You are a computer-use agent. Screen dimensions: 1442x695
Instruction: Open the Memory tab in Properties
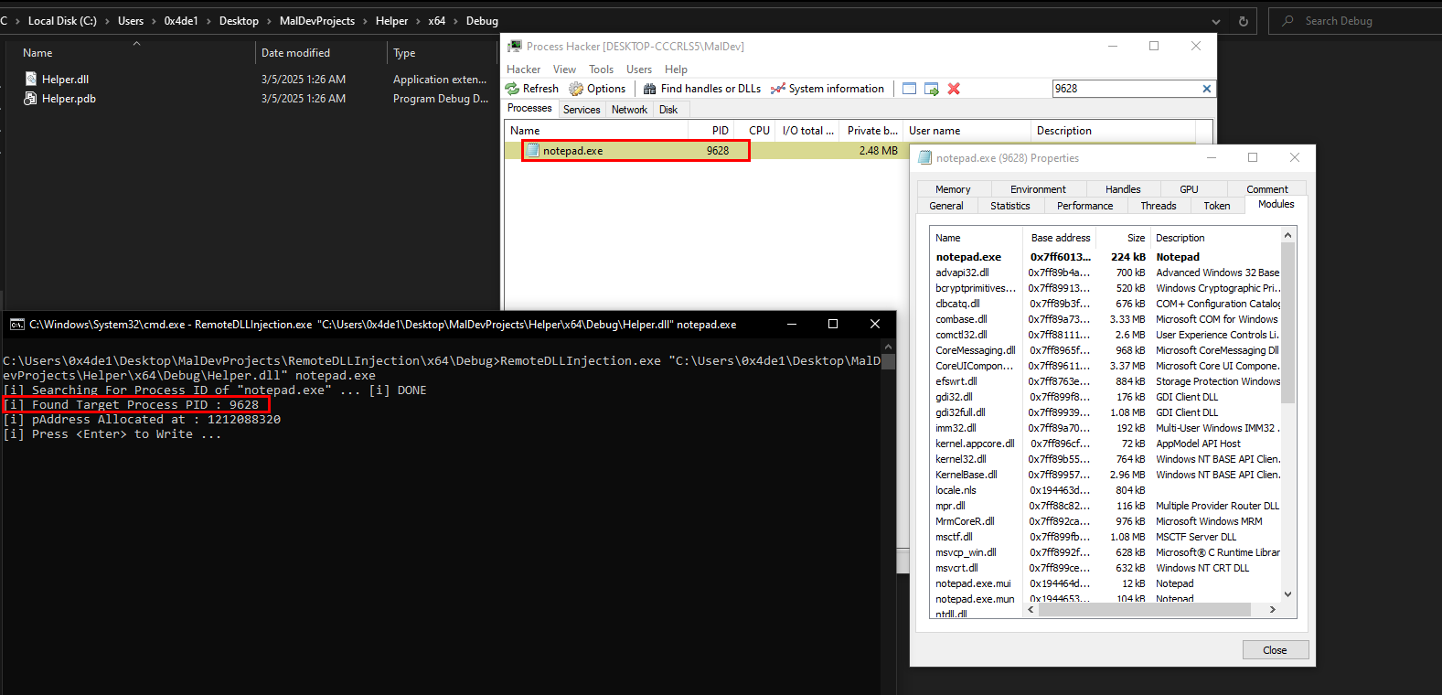(x=953, y=189)
